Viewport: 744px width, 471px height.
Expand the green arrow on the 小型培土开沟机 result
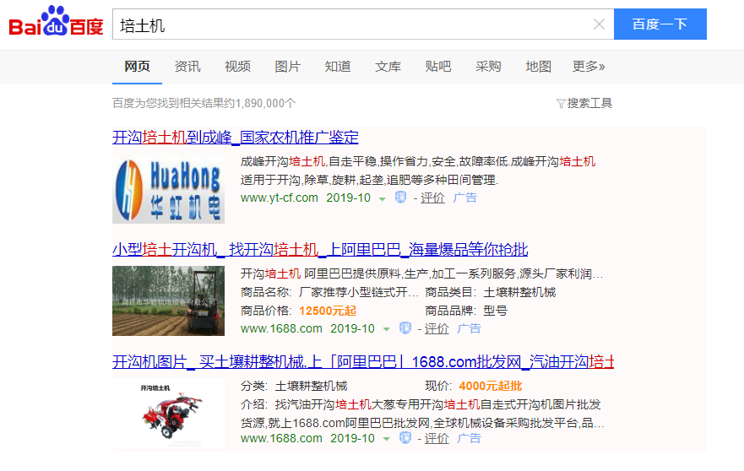tap(386, 329)
